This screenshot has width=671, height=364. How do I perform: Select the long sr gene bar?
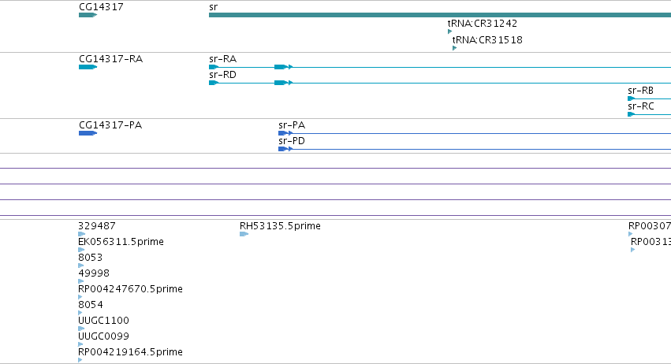[x=440, y=15]
